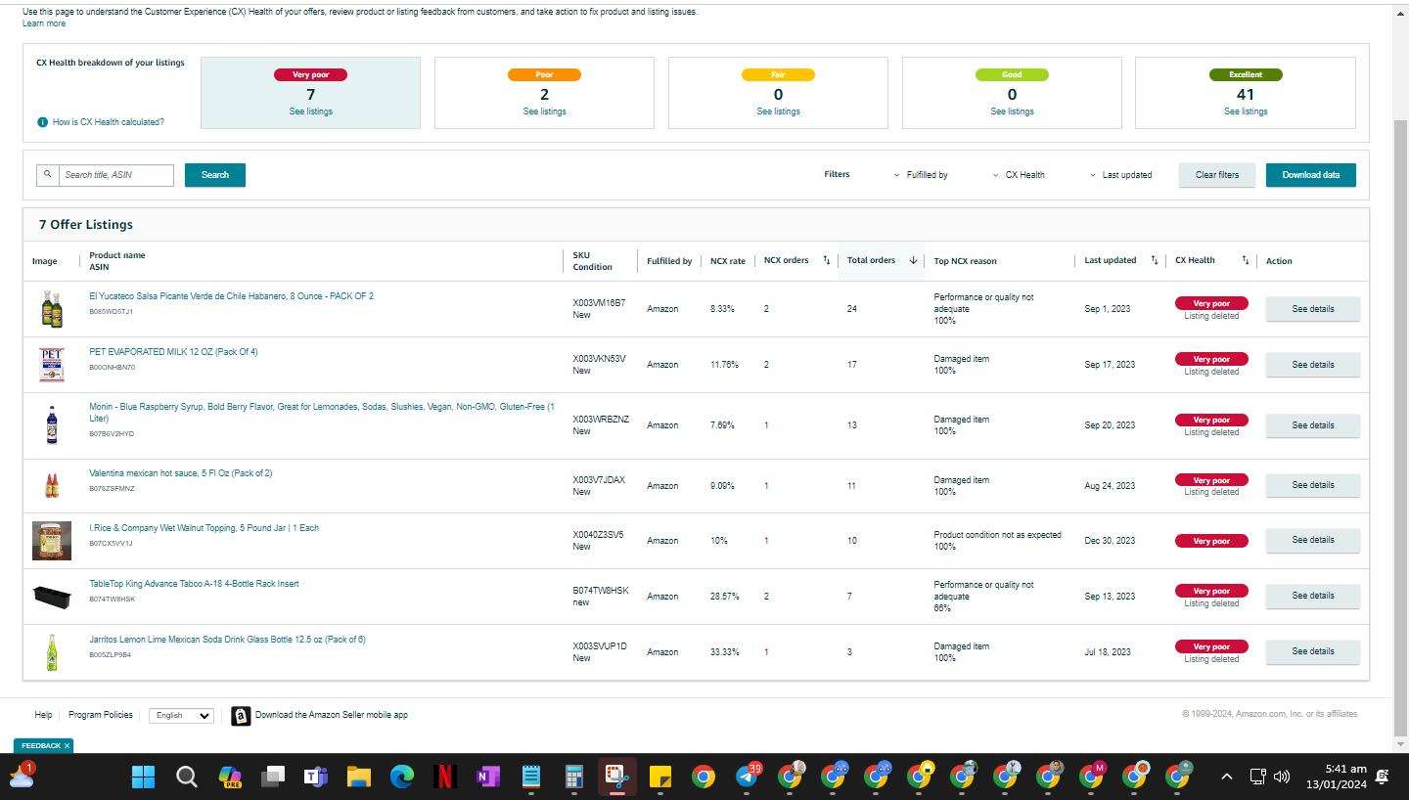This screenshot has width=1409, height=800.
Task: See details for TableTop King Rack Insert
Action: tap(1313, 596)
